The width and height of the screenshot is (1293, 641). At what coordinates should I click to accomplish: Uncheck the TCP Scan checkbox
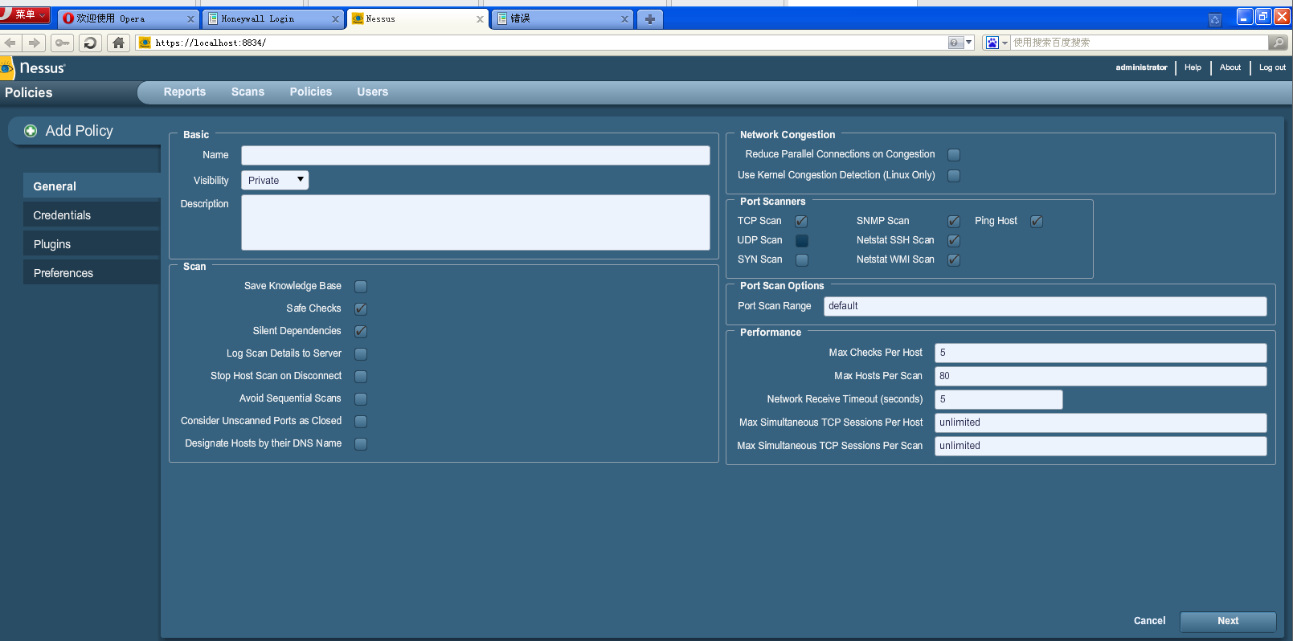click(x=801, y=222)
